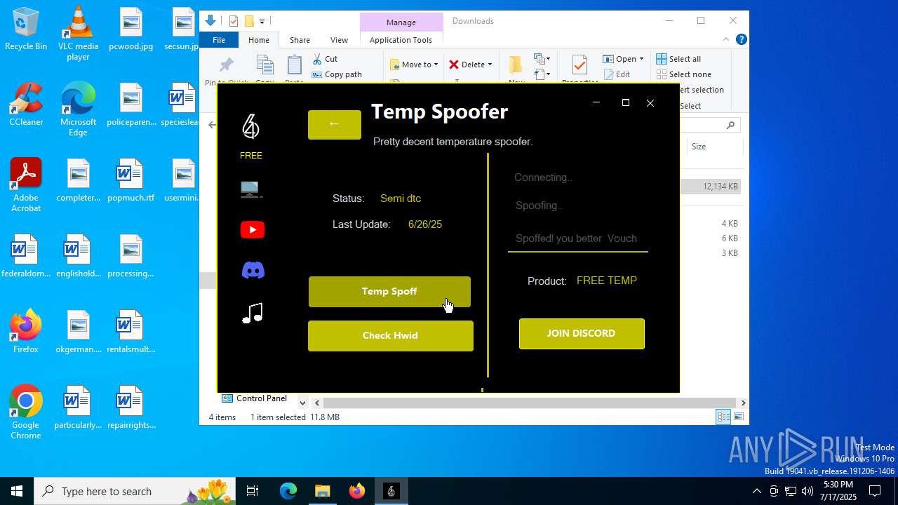This screenshot has width=898, height=505.
Task: Expand the Open dropdown arrow
Action: pyautogui.click(x=641, y=59)
